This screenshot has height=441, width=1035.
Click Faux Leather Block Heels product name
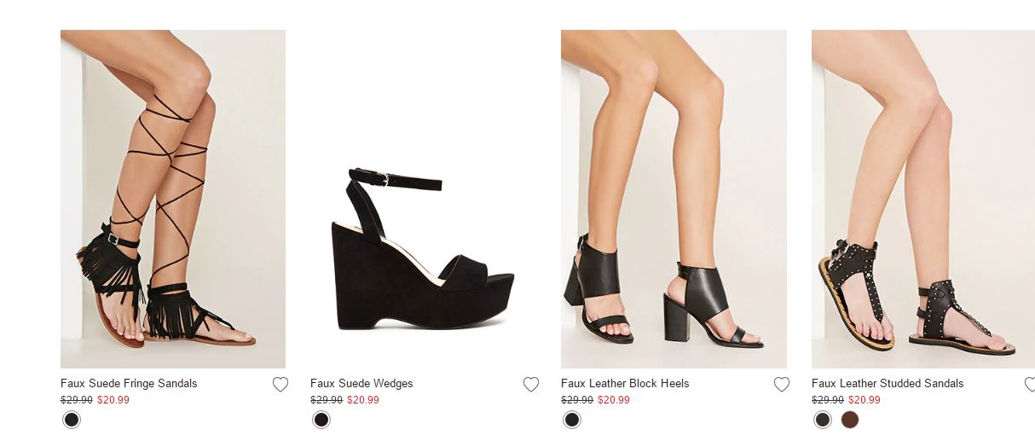pyautogui.click(x=625, y=384)
